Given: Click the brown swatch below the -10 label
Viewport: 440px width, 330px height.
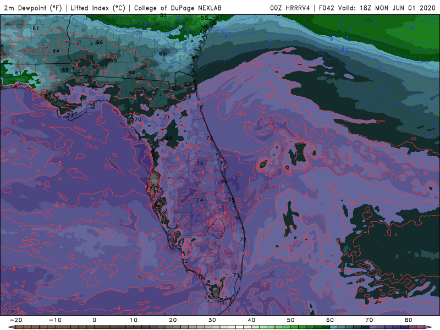Looking at the screenshot, I should 59,327.
